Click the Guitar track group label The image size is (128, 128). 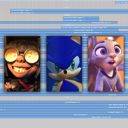point(67,8)
